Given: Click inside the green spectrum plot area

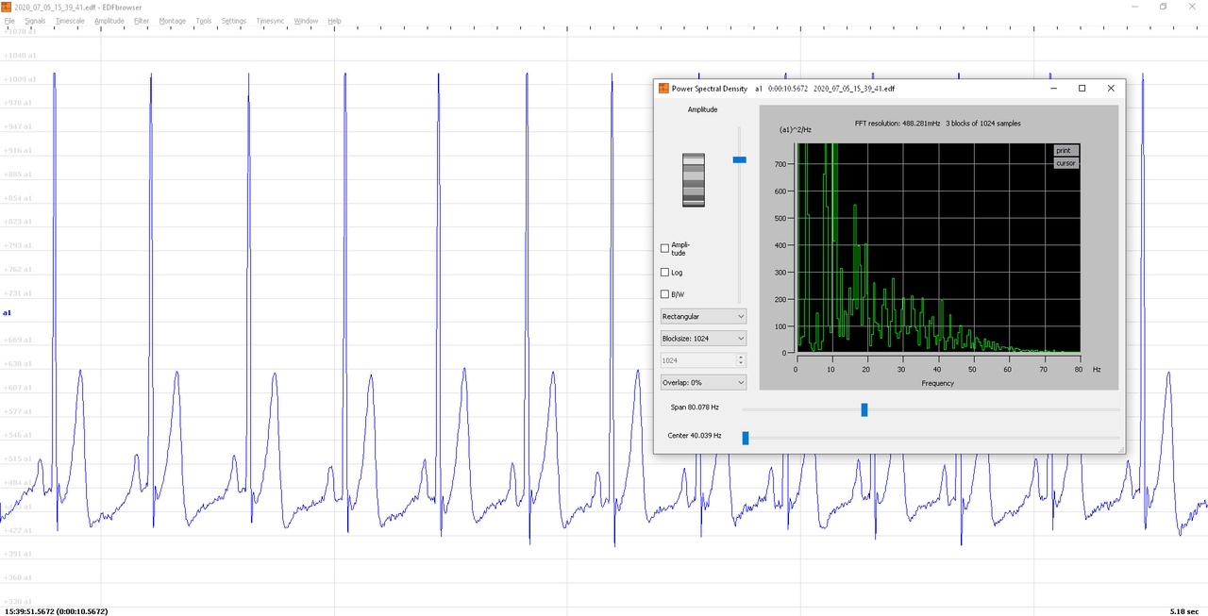Looking at the screenshot, I should point(939,247).
